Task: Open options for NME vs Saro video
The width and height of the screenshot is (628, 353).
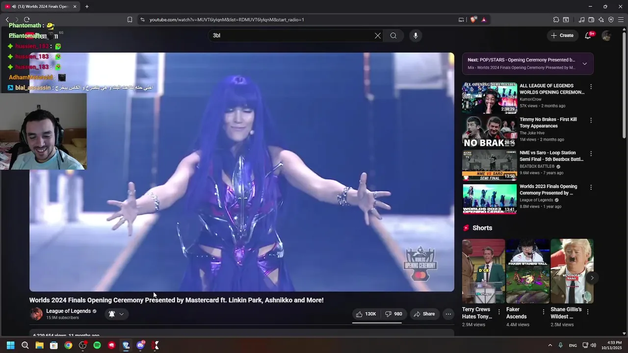Action: (x=591, y=153)
